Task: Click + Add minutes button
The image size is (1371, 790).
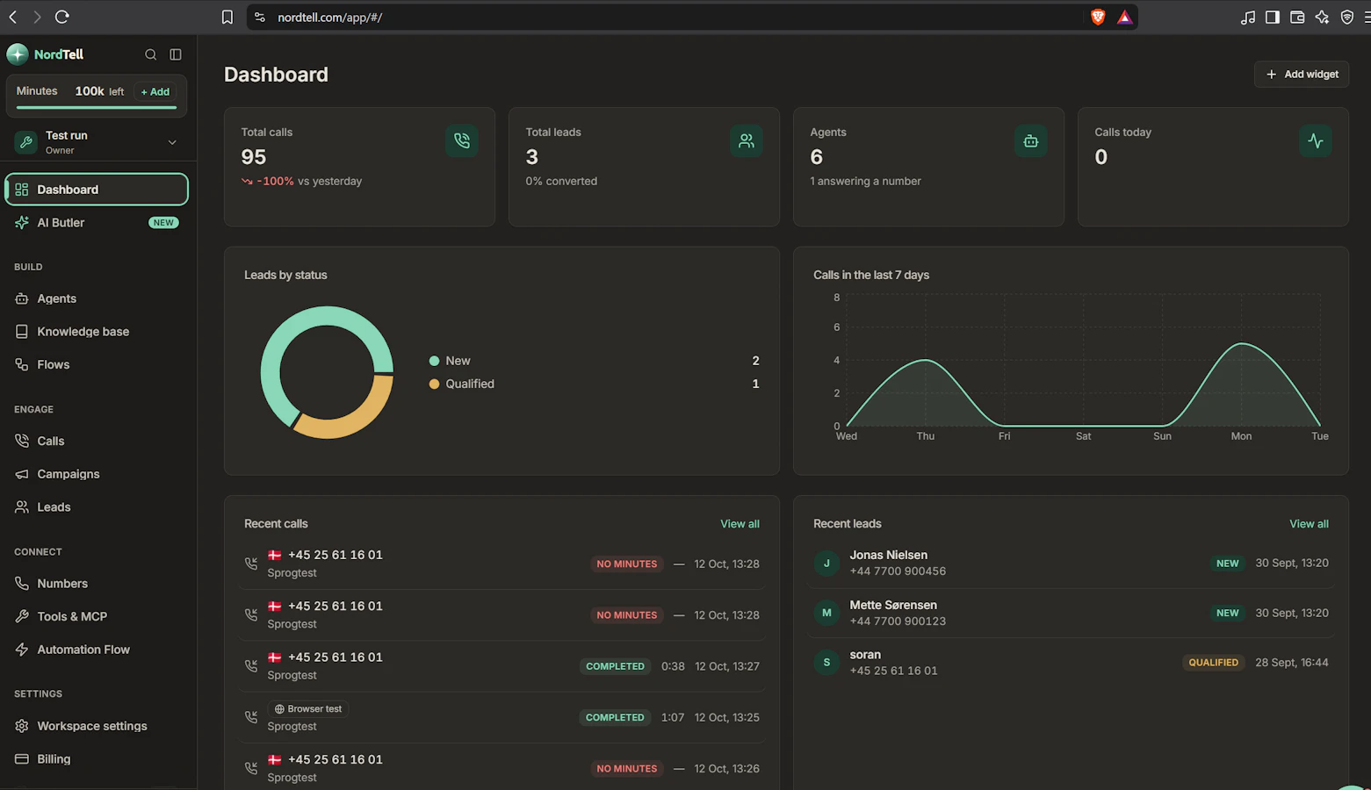Action: pyautogui.click(x=155, y=91)
